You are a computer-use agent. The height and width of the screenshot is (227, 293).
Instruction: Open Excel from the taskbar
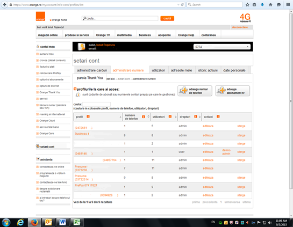77,222
